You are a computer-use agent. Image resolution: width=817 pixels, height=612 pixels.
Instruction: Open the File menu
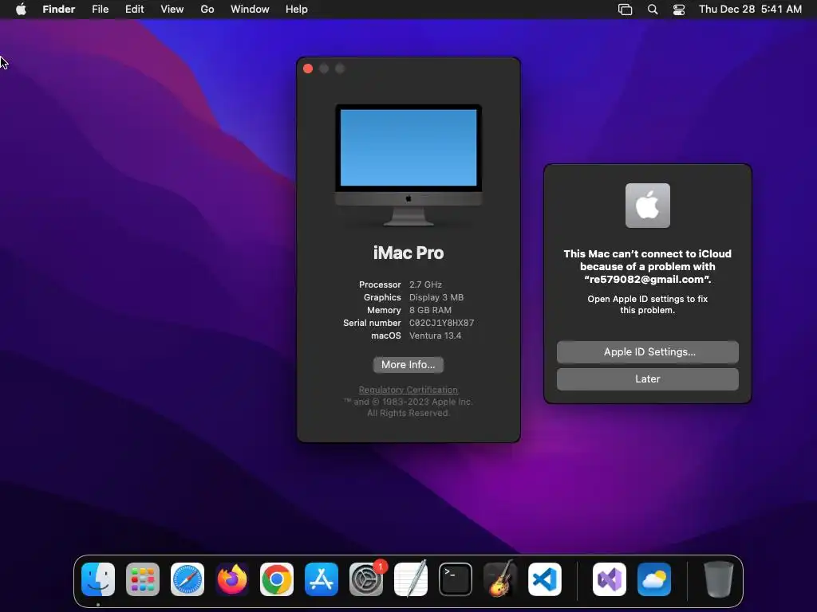point(100,10)
